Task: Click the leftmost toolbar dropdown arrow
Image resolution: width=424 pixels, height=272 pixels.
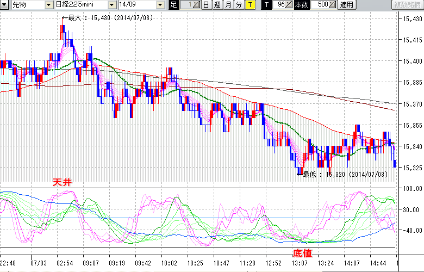Action: (4, 5)
